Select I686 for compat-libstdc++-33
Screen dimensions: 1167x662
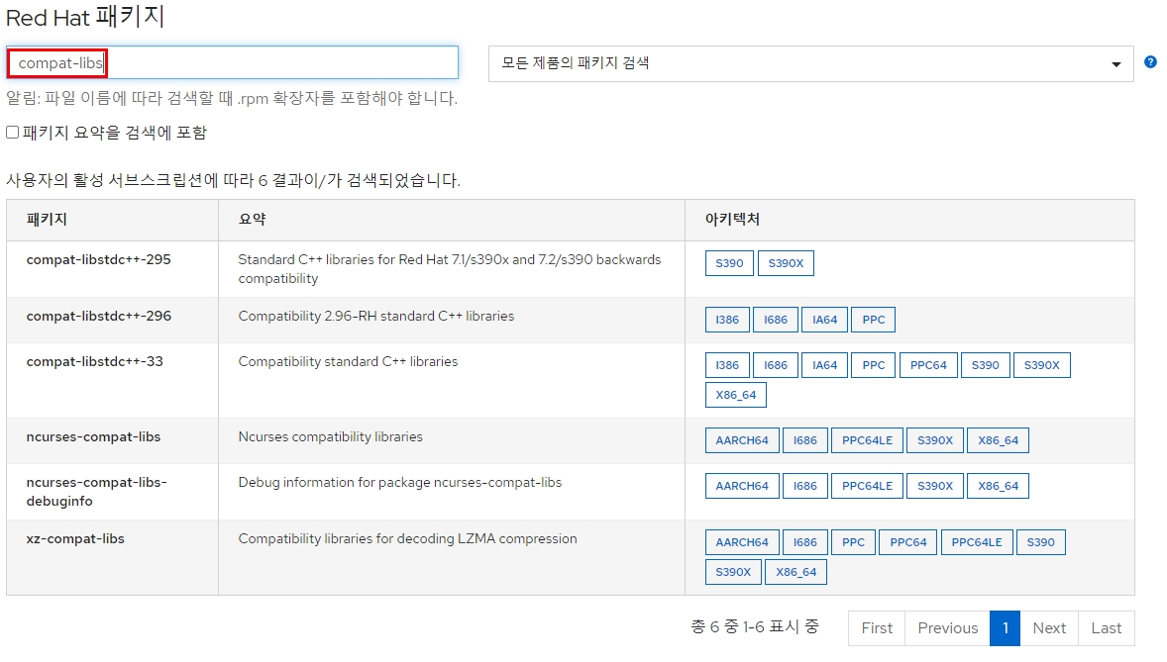click(x=776, y=365)
